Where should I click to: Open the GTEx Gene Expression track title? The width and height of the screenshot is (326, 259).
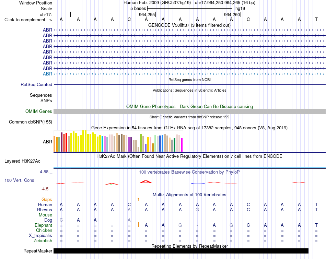point(189,128)
